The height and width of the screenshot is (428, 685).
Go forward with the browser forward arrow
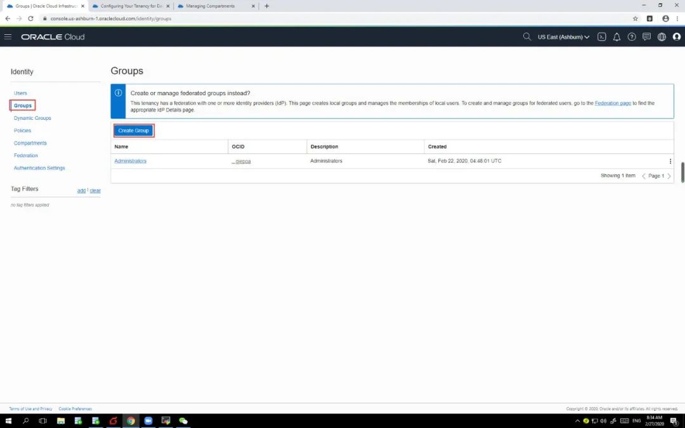(19, 18)
